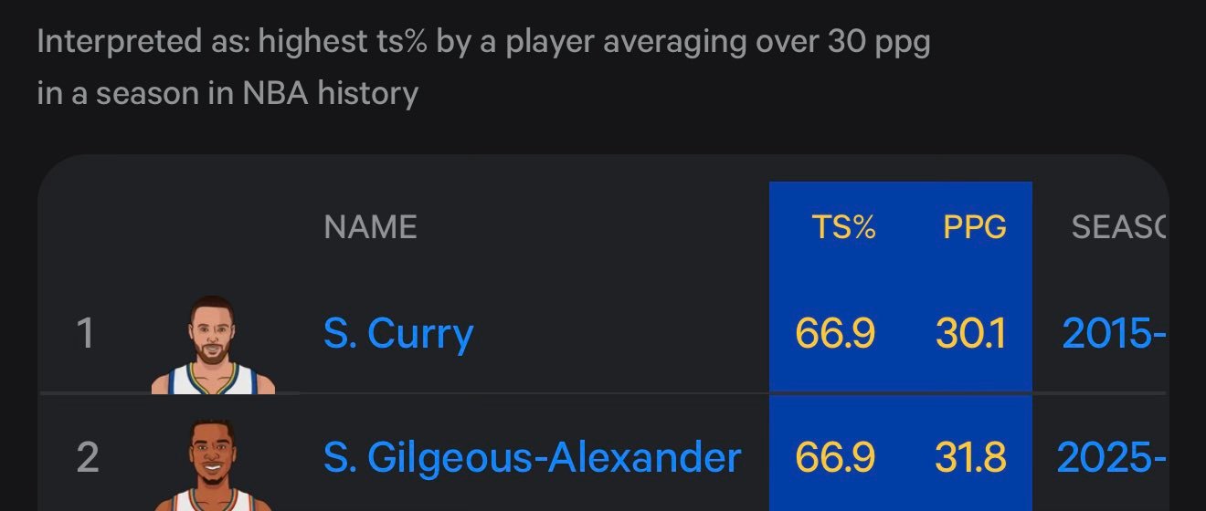
Task: Open S. Gilgeous-Alexander's avatar image
Action: [213, 465]
